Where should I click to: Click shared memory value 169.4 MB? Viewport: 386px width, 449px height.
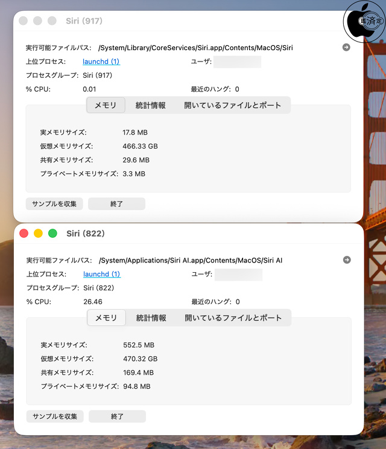139,372
